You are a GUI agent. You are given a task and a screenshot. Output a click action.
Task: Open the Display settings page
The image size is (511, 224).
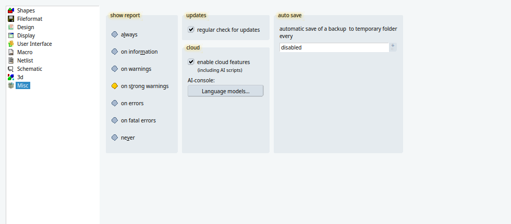pyautogui.click(x=26, y=35)
